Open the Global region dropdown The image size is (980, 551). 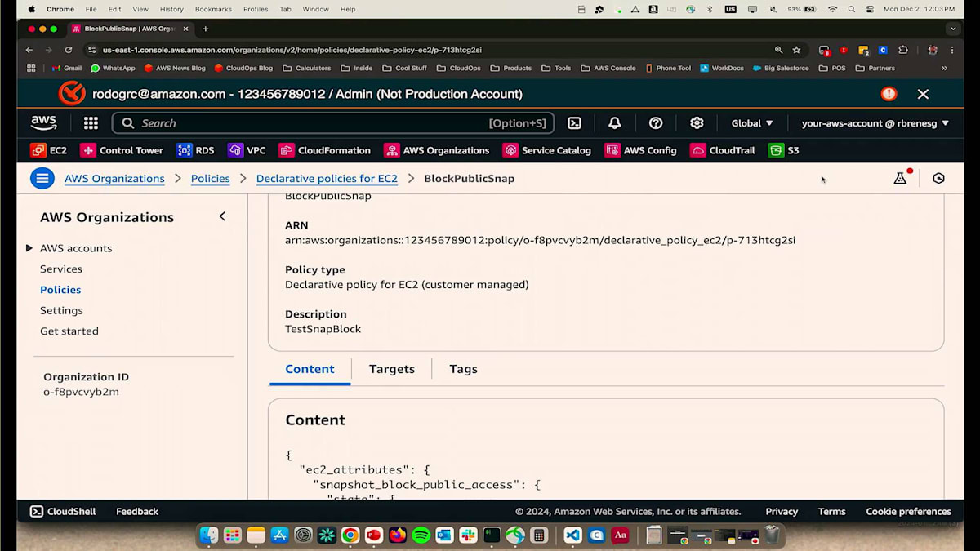(751, 123)
